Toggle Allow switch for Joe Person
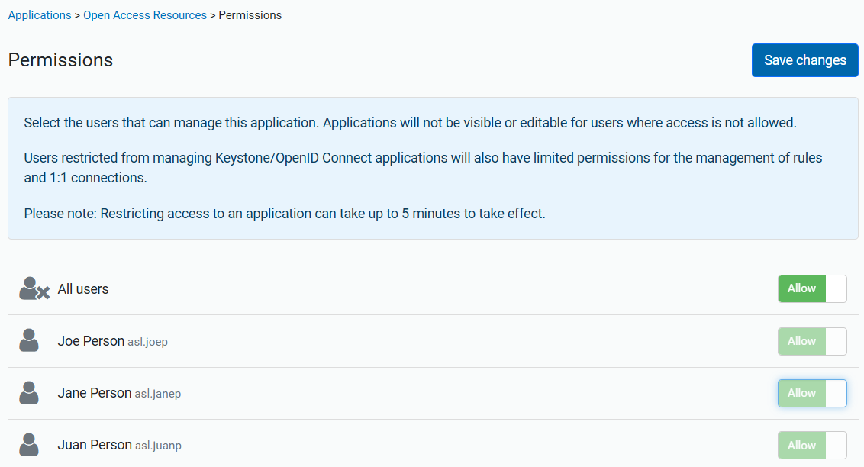This screenshot has width=864, height=467. pos(812,341)
